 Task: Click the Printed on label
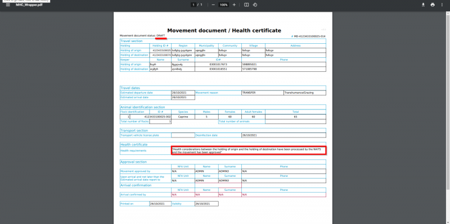click(x=127, y=204)
